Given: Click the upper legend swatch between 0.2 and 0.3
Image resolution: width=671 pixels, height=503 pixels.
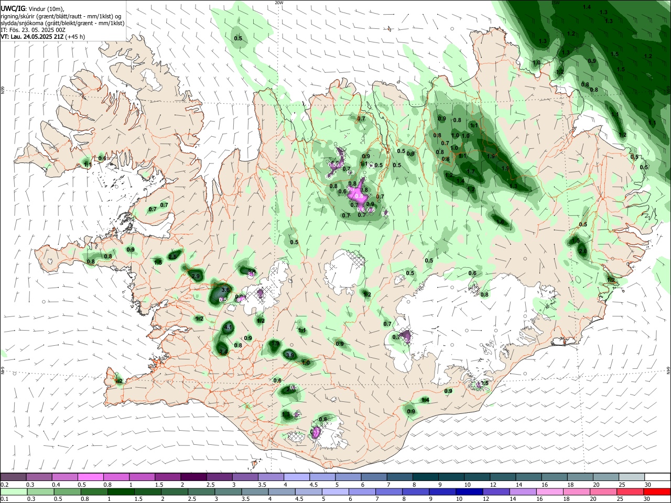Looking at the screenshot, I should pos(13,477).
